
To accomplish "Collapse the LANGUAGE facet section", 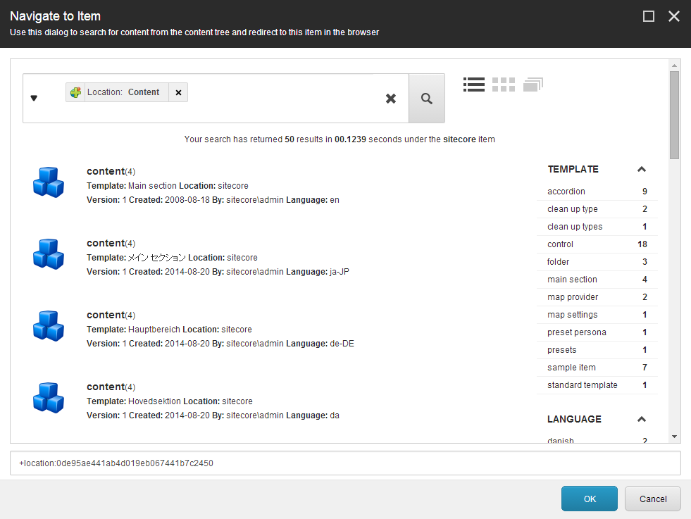I will click(641, 420).
